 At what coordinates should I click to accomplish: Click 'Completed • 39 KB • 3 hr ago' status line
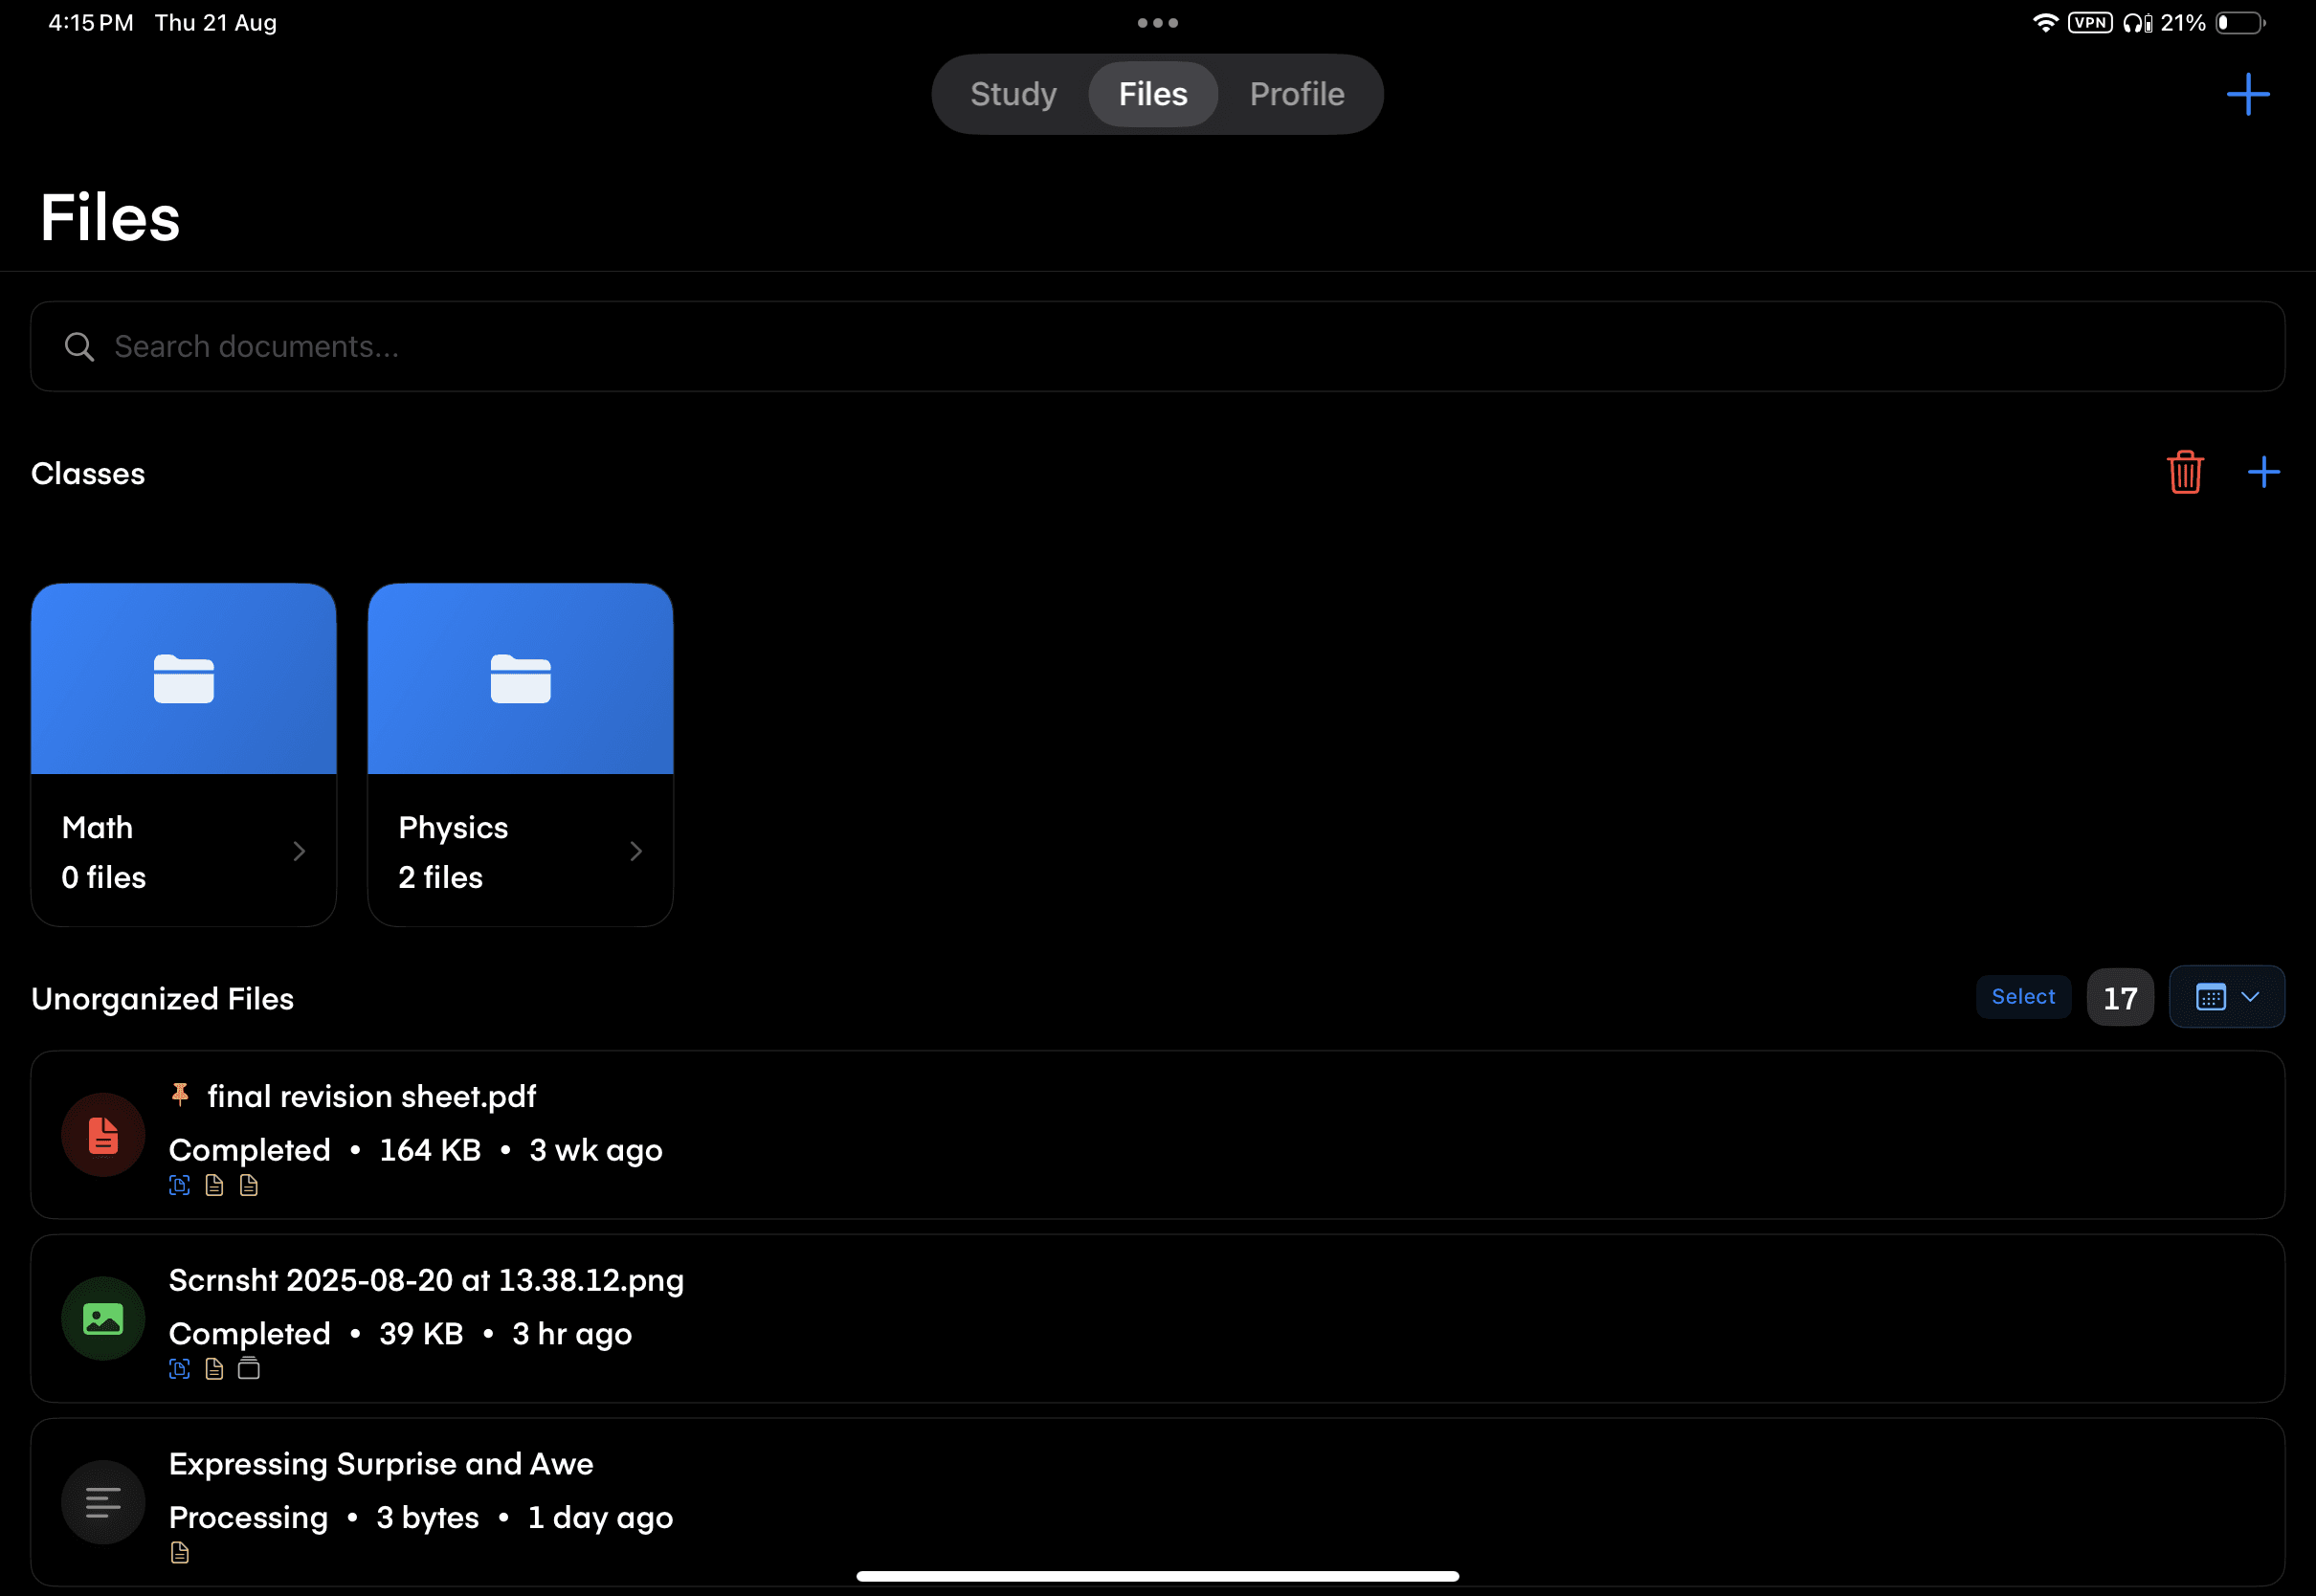coord(401,1335)
